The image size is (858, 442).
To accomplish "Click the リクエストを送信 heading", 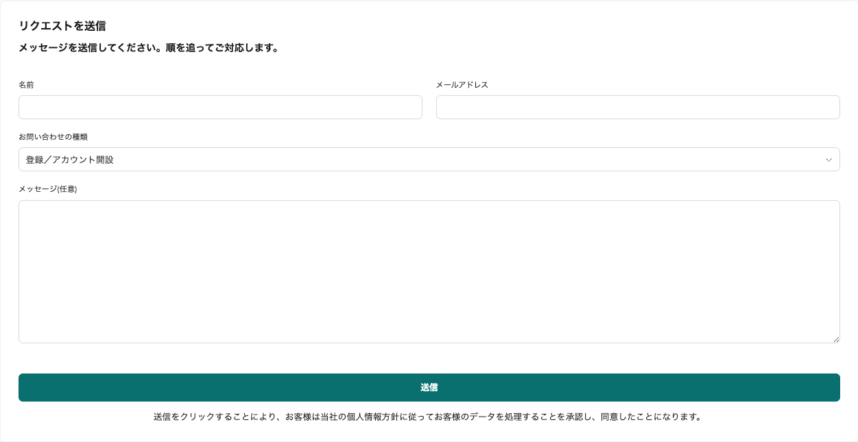I will point(62,26).
